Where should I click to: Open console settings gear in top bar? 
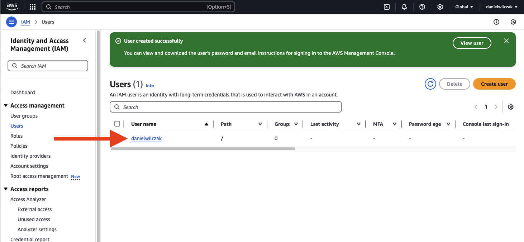click(440, 7)
